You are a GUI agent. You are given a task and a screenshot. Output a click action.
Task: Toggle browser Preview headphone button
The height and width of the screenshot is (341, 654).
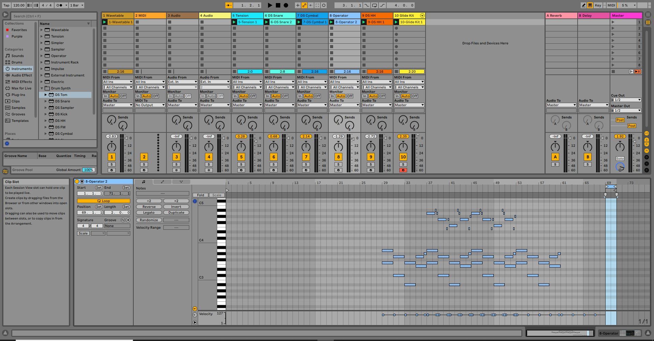[7, 143]
